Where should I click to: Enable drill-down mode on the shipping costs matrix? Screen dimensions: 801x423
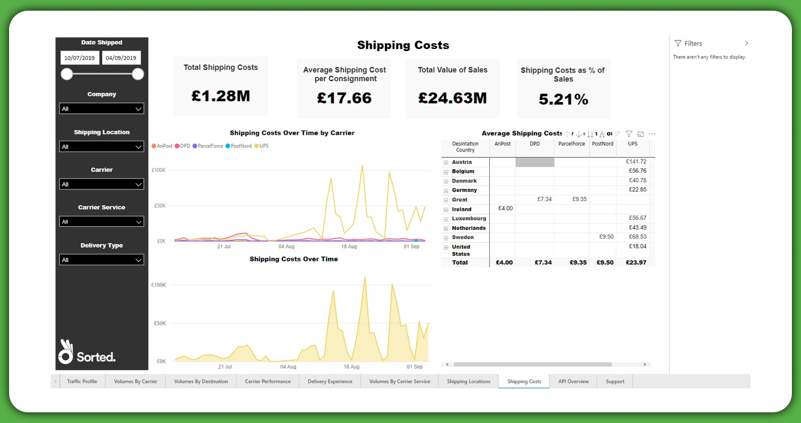(x=579, y=134)
